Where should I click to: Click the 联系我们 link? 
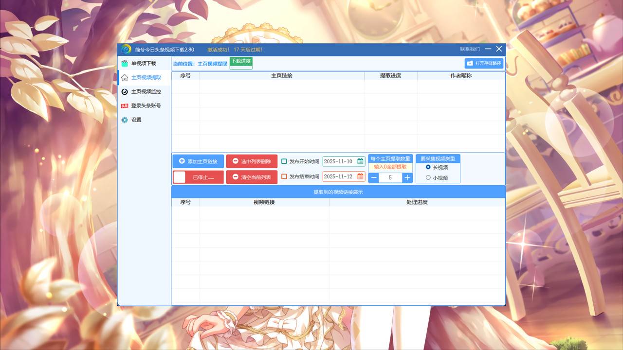click(x=470, y=49)
